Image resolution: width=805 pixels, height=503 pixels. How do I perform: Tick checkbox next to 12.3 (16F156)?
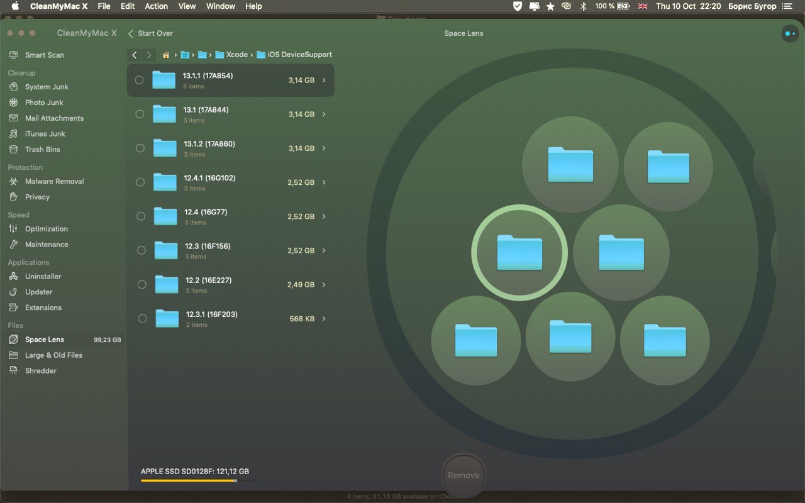pos(142,250)
